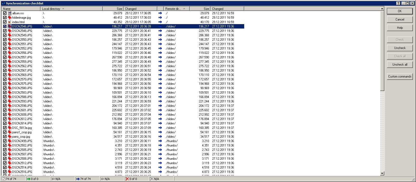
Task: Click the Uncheck all button
Action: [x=400, y=65]
